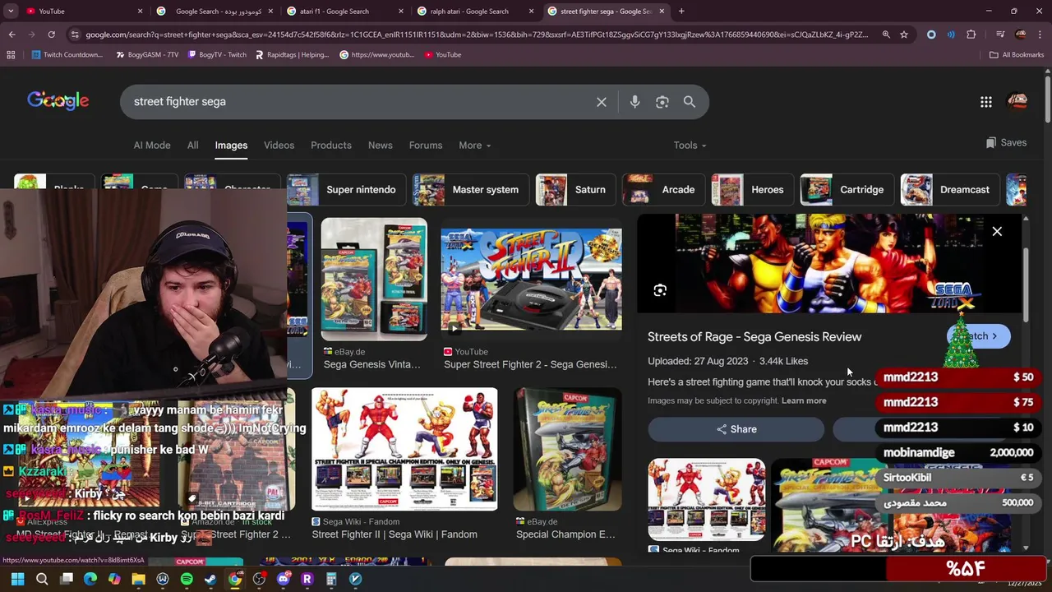The height and width of the screenshot is (592, 1052).
Task: Switch to News results
Action: click(x=380, y=146)
